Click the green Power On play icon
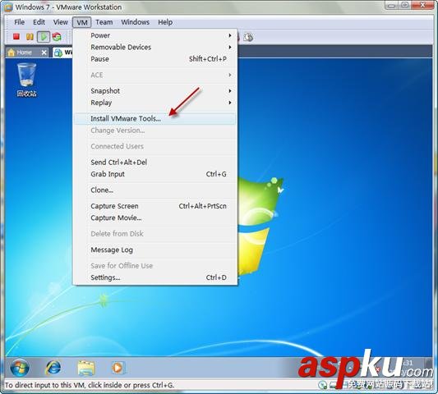 (44, 37)
